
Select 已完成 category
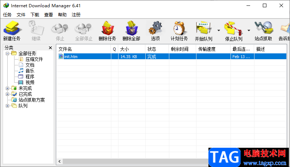(25, 94)
